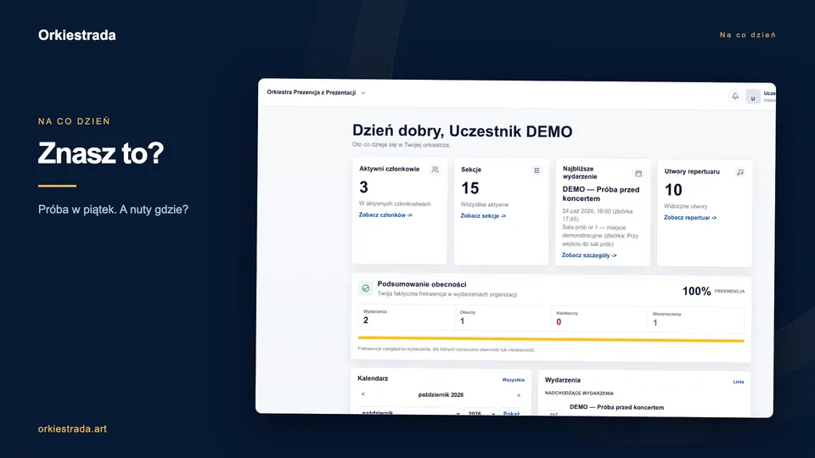Click the yellow attendance progress bar
815x458 pixels.
[x=551, y=339]
